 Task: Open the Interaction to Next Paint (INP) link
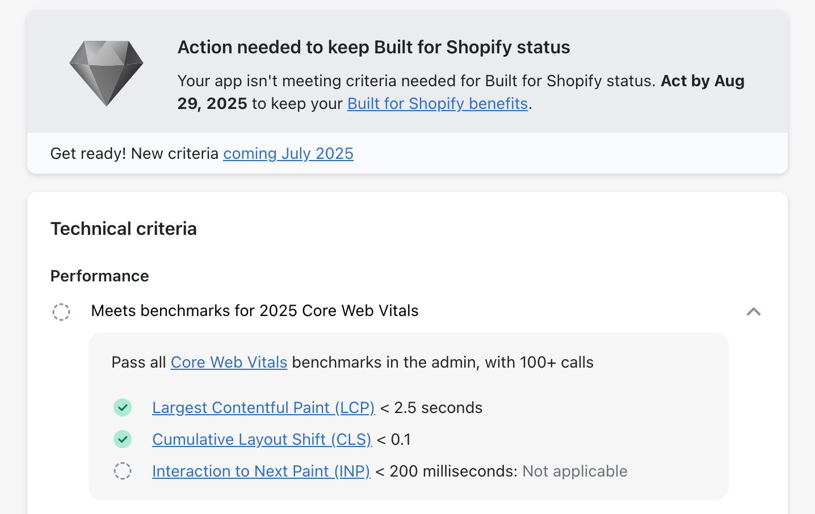pos(261,471)
